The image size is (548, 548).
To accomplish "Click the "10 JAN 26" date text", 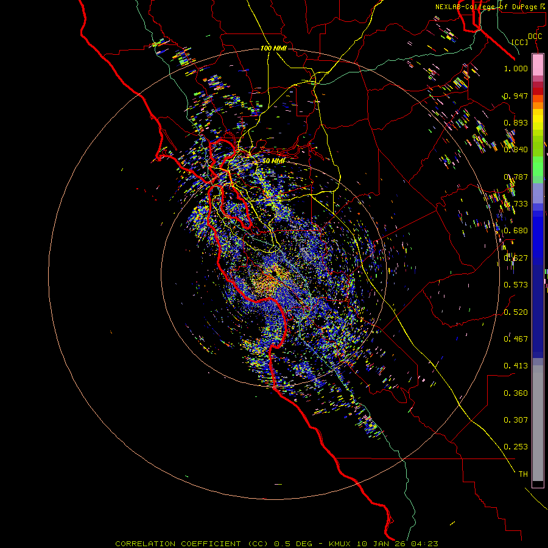I will pyautogui.click(x=382, y=544).
